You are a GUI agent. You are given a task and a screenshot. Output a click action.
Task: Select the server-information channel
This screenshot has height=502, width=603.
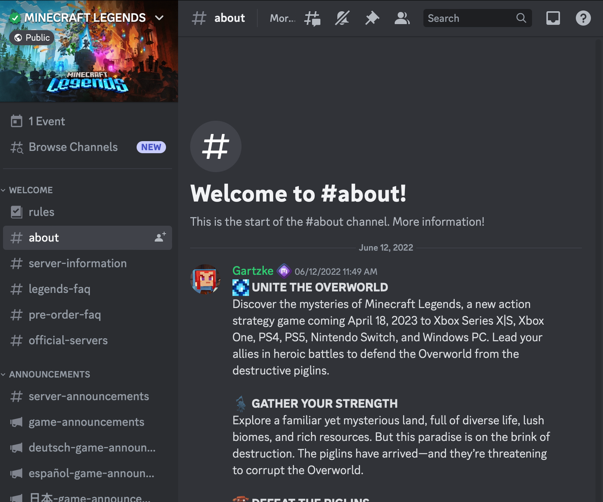click(78, 263)
